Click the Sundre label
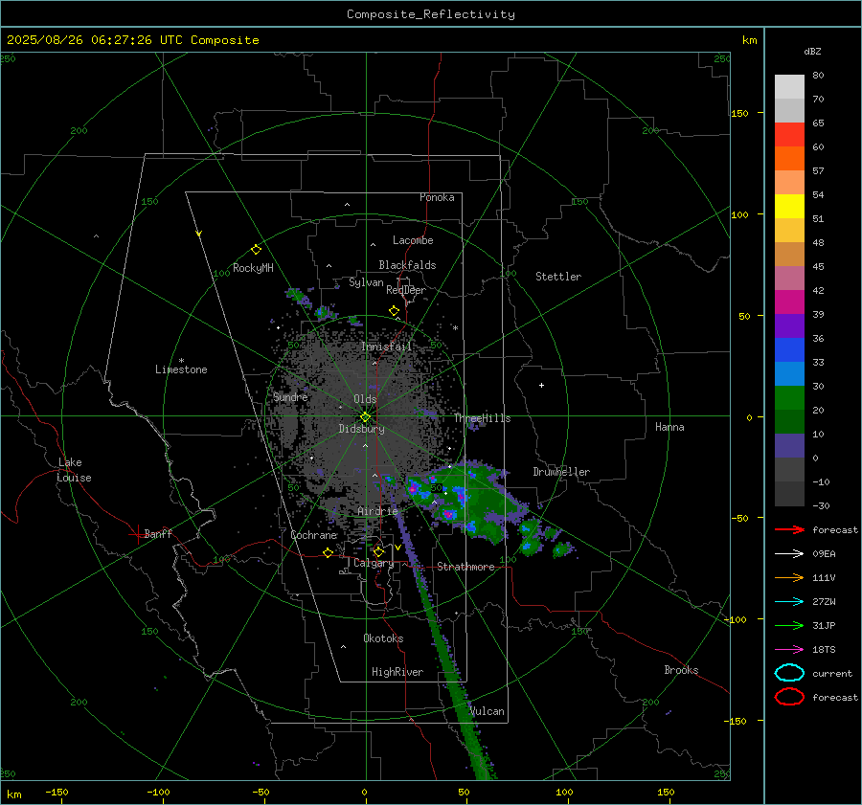Image resolution: width=862 pixels, height=805 pixels. tap(290, 396)
